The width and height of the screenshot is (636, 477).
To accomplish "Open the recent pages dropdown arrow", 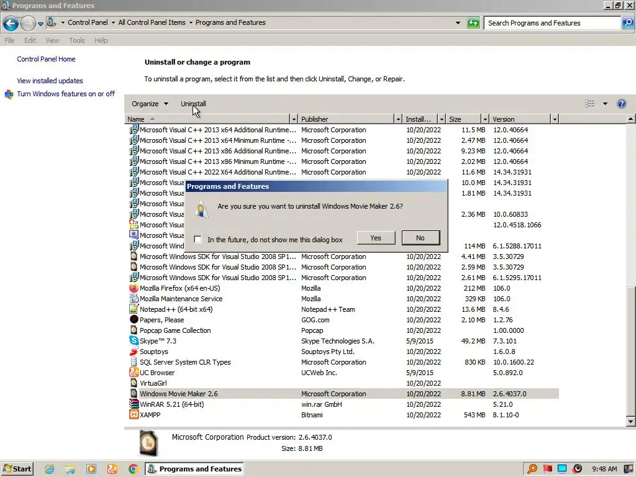I will [40, 24].
